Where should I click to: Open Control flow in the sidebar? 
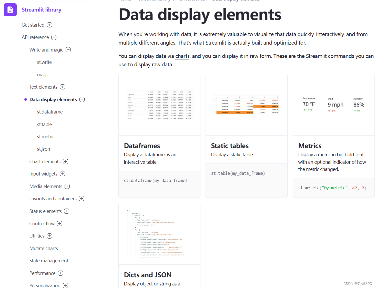(x=42, y=223)
